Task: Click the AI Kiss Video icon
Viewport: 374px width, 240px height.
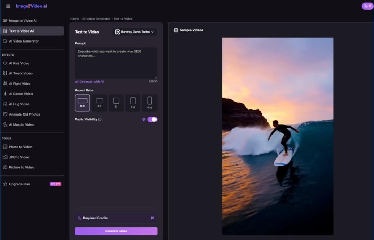Action: click(5, 63)
